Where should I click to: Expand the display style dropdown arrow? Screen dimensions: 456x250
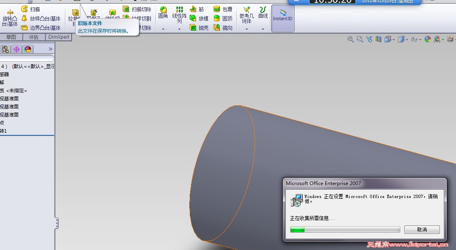coord(407,40)
